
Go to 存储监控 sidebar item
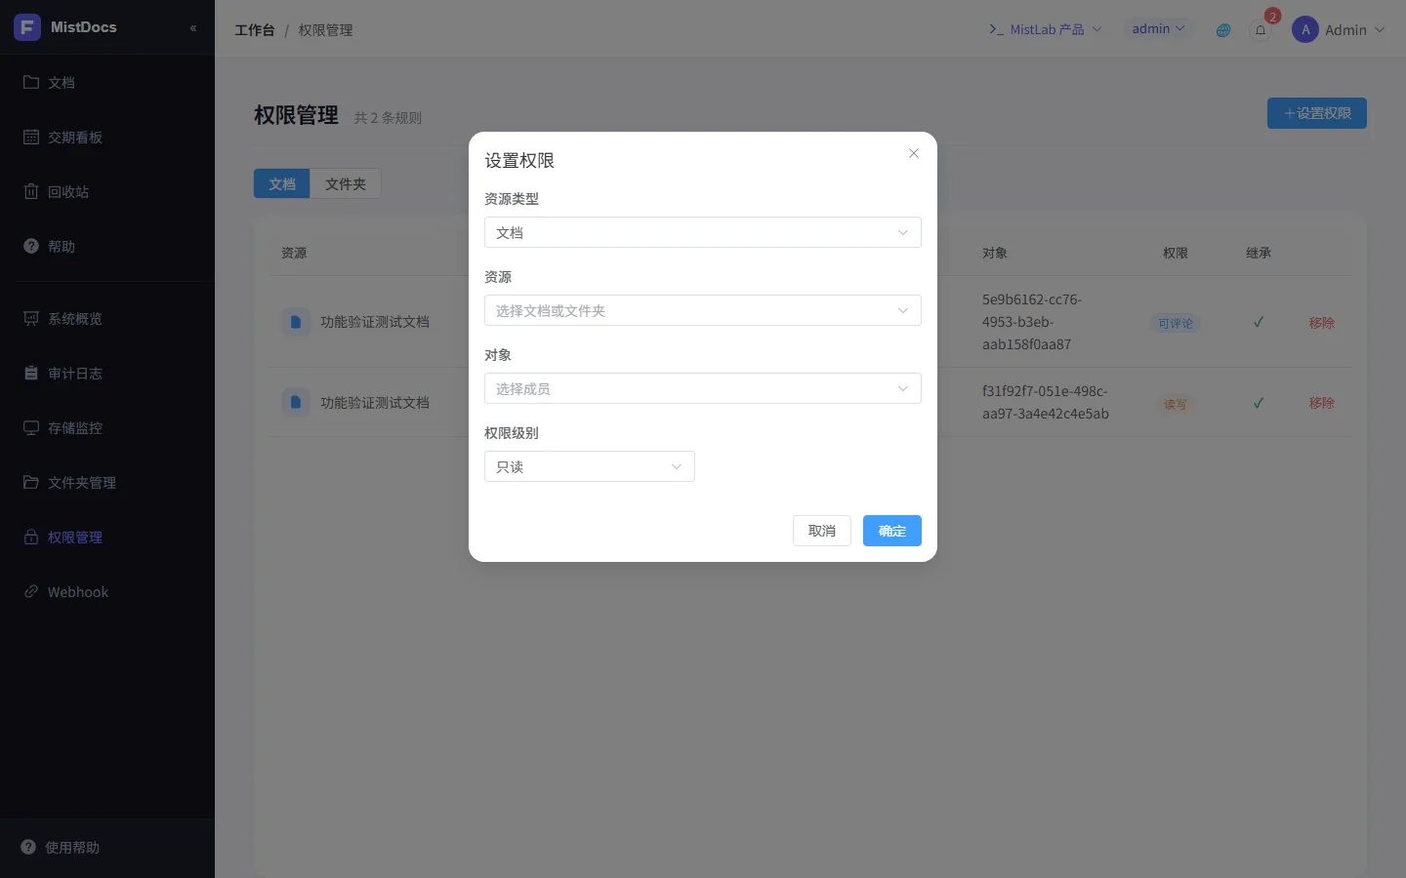(107, 428)
